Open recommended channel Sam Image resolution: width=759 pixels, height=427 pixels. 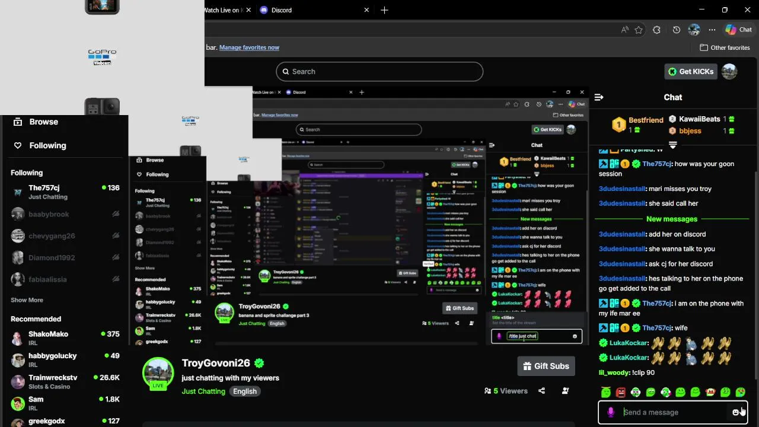tap(65, 403)
